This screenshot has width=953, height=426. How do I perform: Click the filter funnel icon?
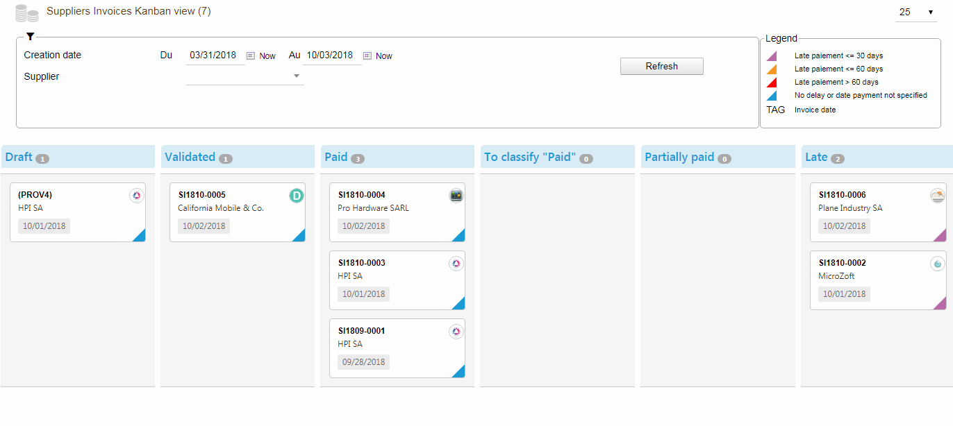click(30, 37)
